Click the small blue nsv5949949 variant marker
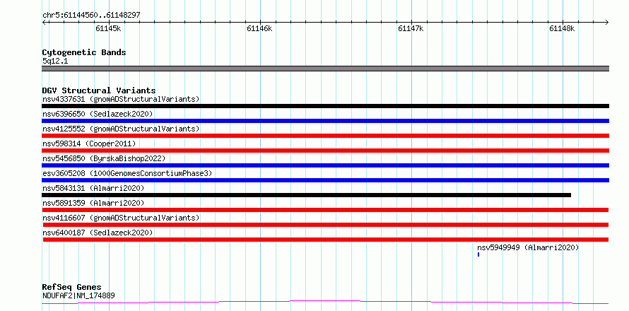 coord(478,254)
